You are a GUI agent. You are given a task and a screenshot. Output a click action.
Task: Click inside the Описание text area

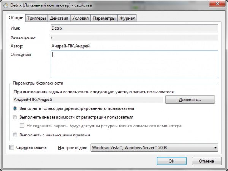(x=135, y=64)
